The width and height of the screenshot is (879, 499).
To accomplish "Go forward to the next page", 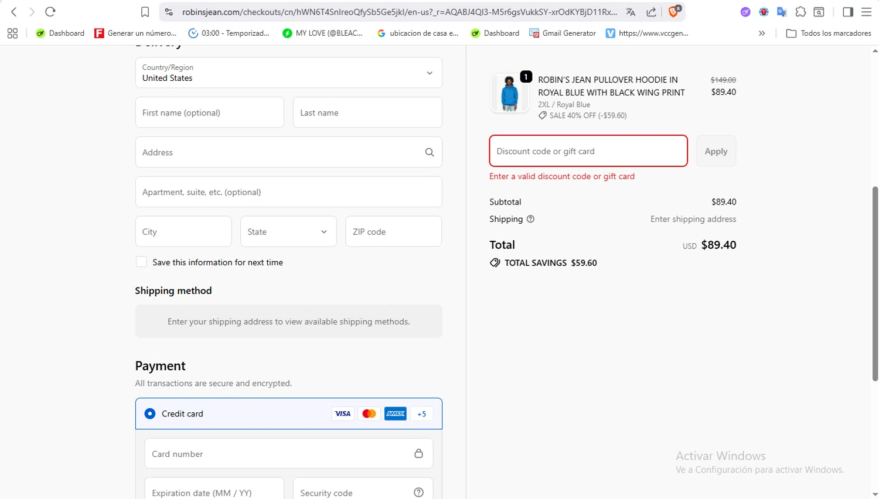I will coord(32,12).
